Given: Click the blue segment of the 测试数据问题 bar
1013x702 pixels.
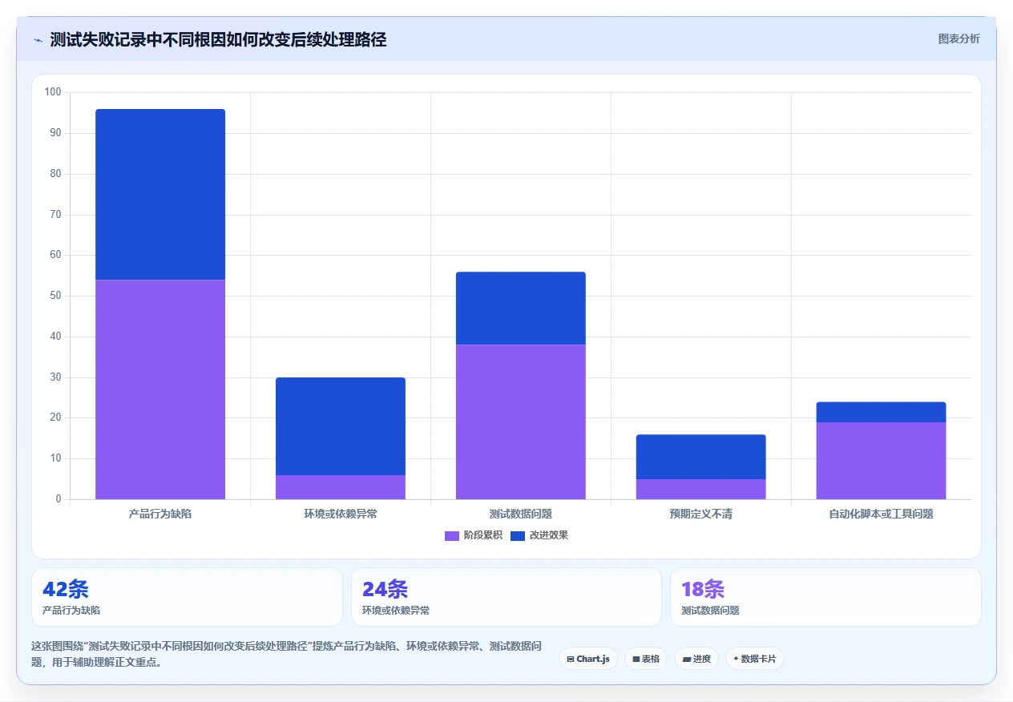Looking at the screenshot, I should tap(521, 309).
